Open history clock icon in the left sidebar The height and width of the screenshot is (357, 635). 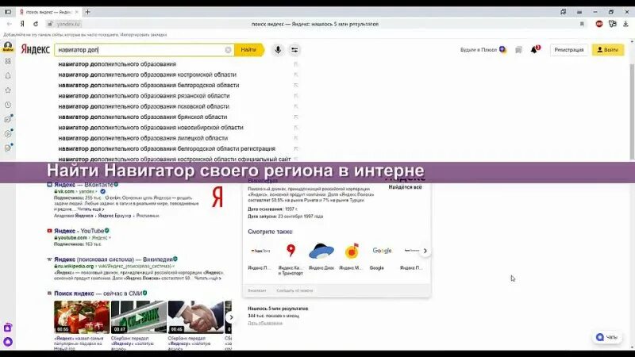[8, 105]
